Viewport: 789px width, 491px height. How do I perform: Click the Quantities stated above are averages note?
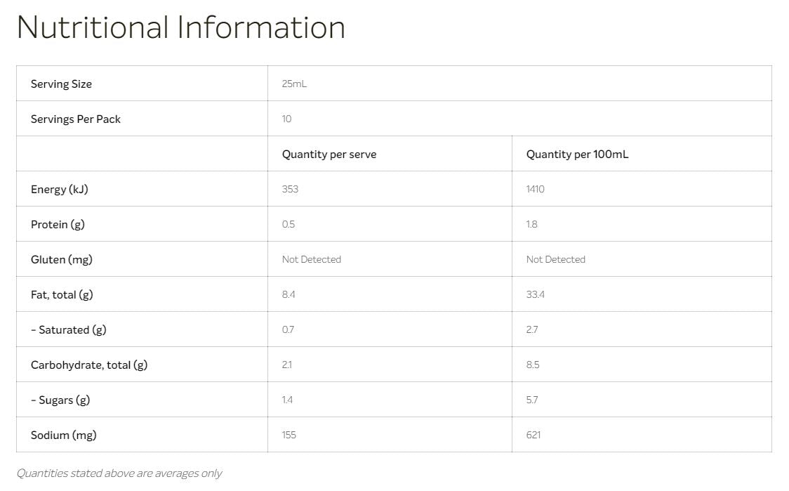click(x=119, y=473)
